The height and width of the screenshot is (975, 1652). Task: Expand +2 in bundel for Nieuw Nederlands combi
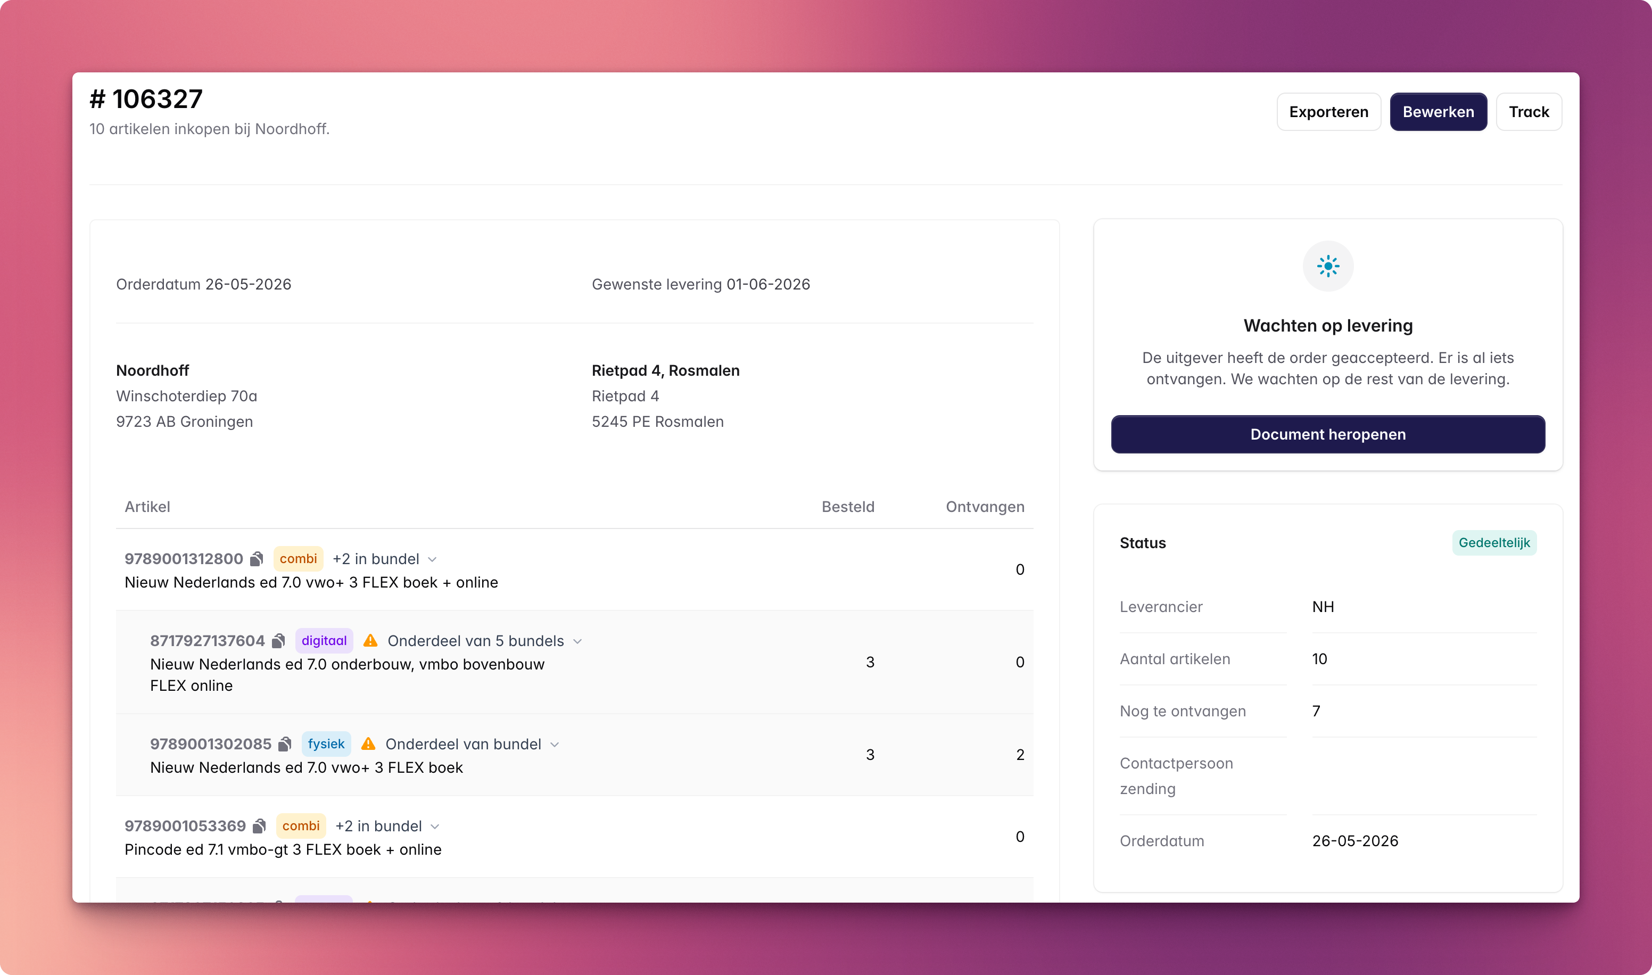[432, 559]
